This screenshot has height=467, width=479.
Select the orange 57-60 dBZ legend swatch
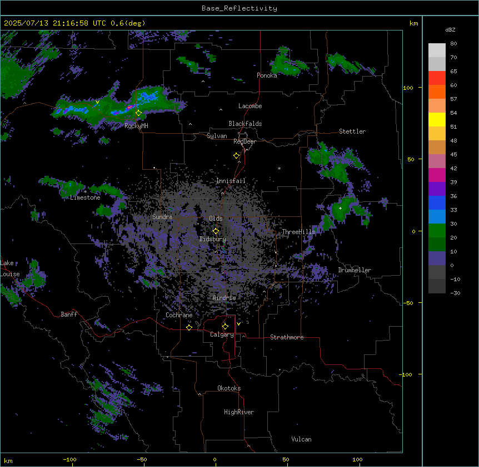[x=437, y=92]
